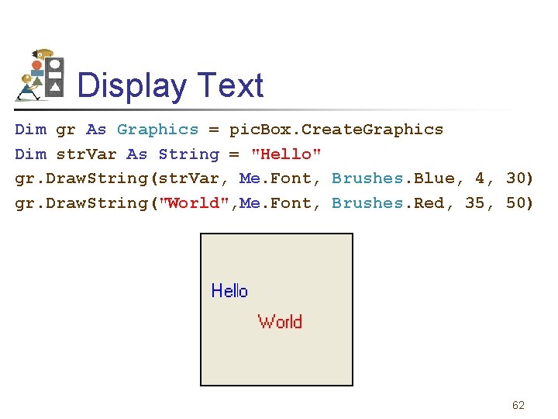Click the teal 'Graphics' keyword
This screenshot has width=558, height=419.
(157, 130)
